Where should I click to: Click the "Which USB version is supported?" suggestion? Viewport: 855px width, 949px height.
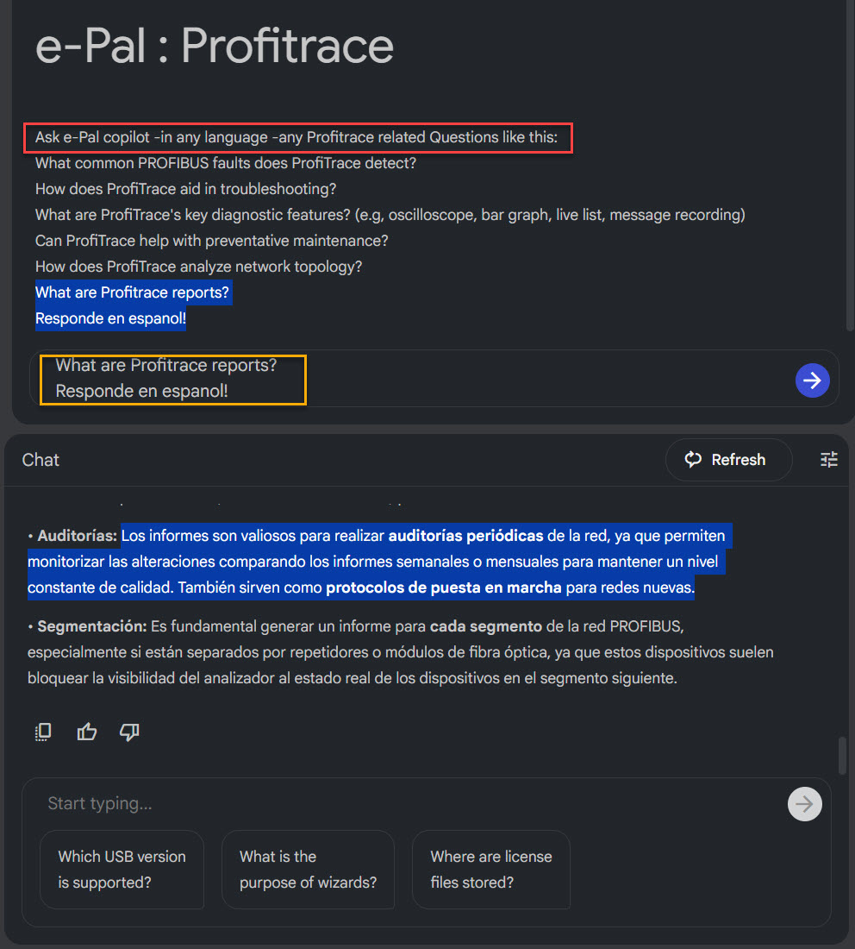point(122,869)
